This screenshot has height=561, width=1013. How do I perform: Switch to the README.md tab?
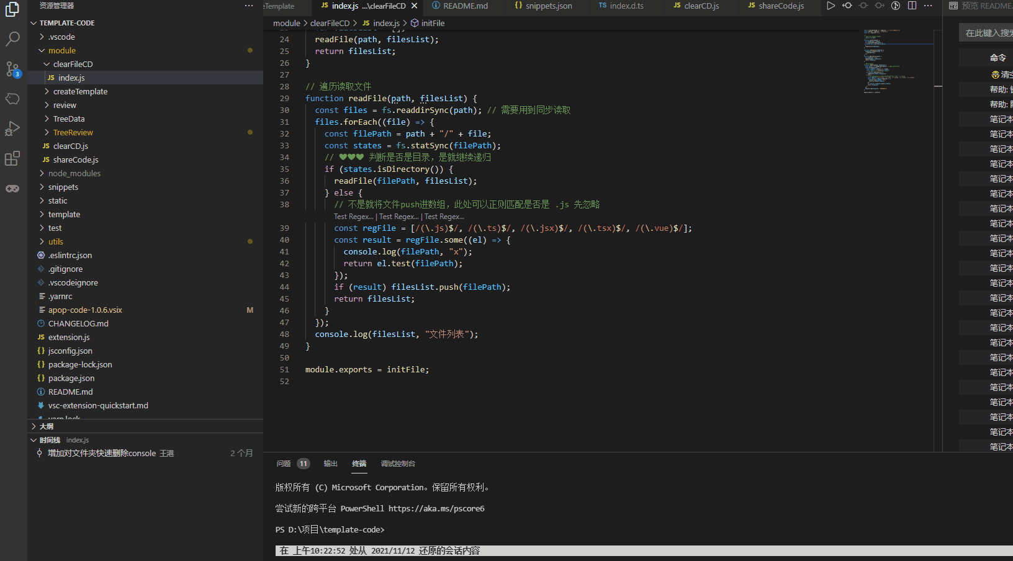465,7
